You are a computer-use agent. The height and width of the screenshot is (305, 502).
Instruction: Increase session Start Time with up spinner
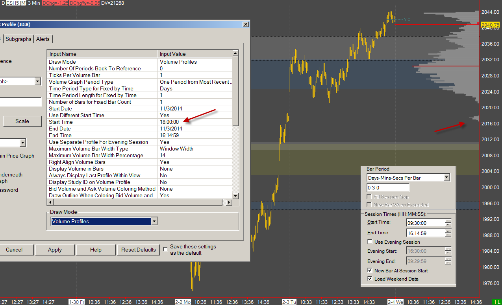click(448, 221)
